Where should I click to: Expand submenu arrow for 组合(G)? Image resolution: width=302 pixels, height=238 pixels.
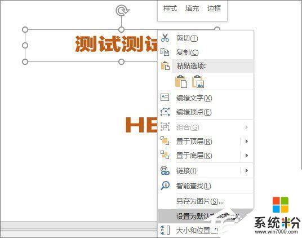point(246,127)
